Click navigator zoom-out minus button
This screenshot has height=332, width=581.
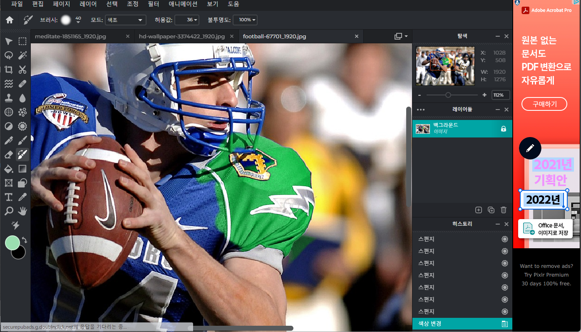419,95
